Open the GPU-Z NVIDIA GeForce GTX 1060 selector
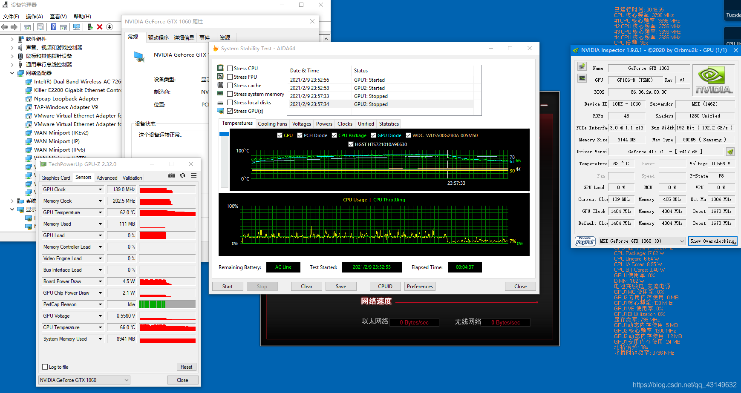The width and height of the screenshot is (741, 393). (x=84, y=380)
